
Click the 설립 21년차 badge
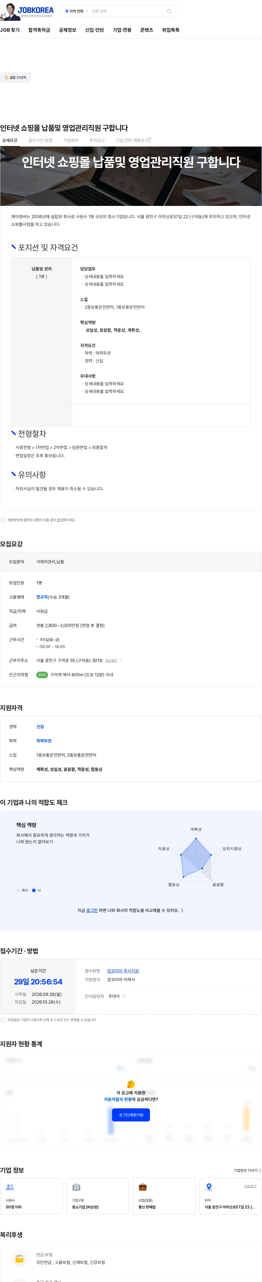[15, 78]
